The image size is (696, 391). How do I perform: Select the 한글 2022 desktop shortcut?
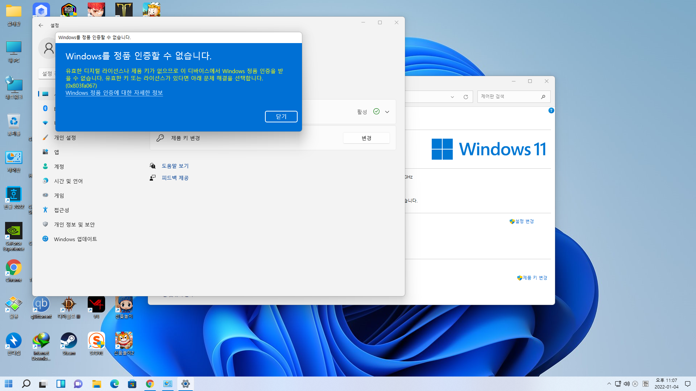14,198
